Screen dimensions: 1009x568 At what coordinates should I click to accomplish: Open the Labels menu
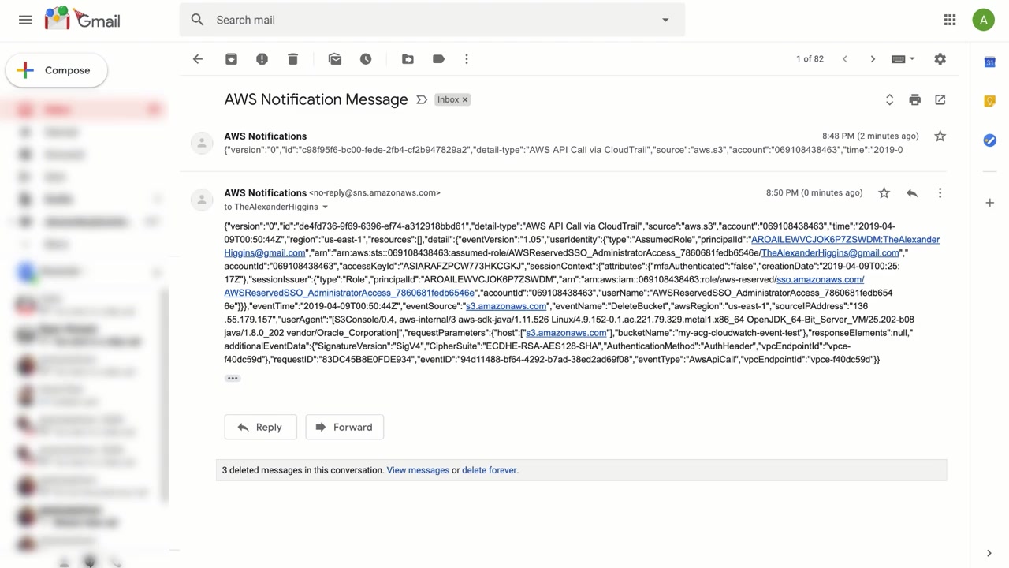[438, 59]
